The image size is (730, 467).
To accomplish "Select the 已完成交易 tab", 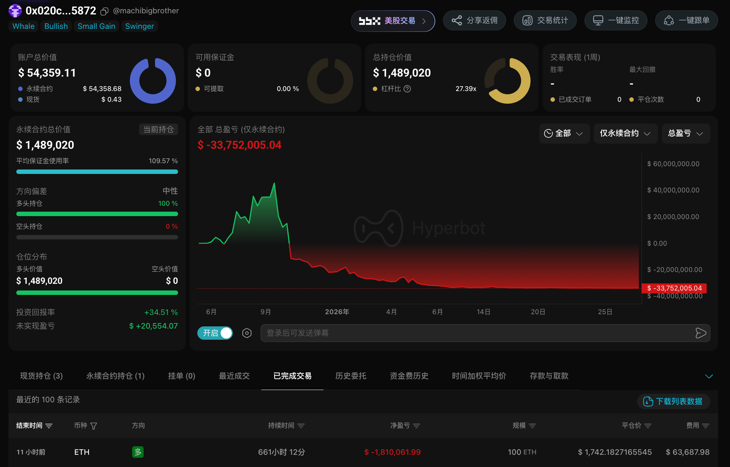I will click(292, 376).
